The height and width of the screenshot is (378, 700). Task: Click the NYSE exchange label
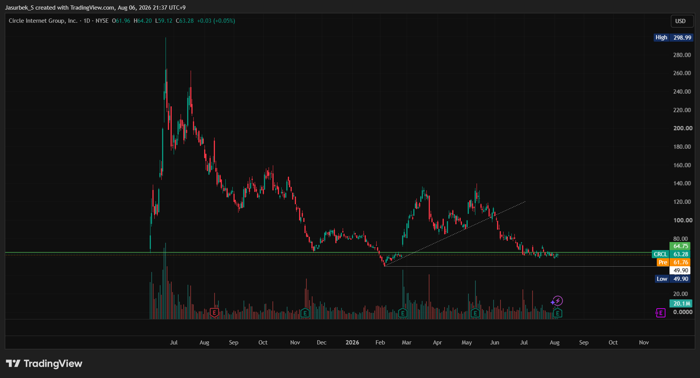point(102,21)
